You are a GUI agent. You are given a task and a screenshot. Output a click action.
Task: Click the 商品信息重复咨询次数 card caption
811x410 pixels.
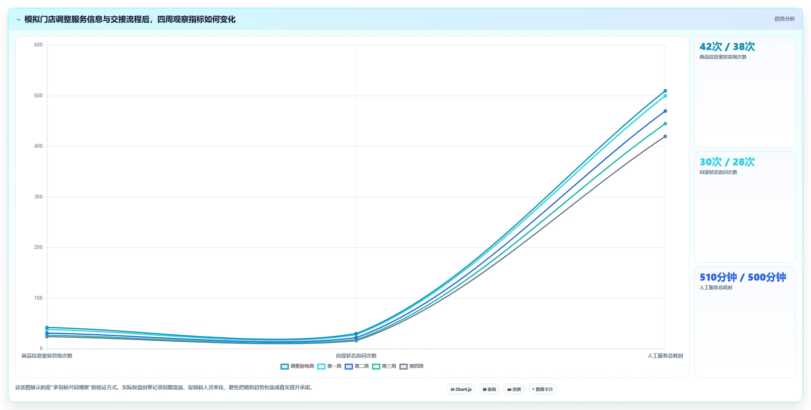723,57
